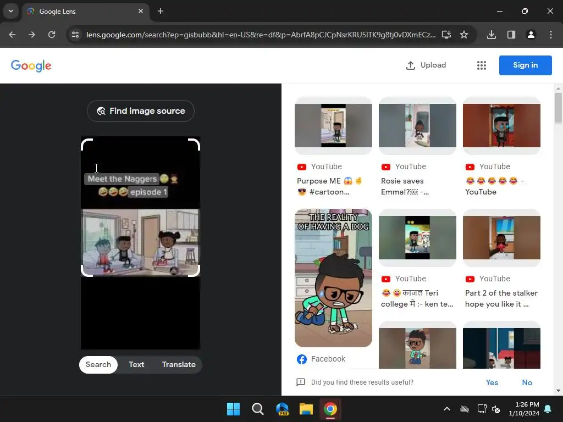Open File Explorer in taskbar
The height and width of the screenshot is (422, 563).
click(306, 409)
